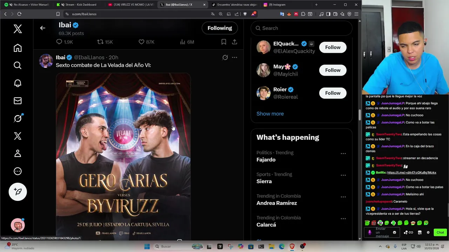The width and height of the screenshot is (449, 252).
Task: Open a new browser tab
Action: pyautogui.click(x=316, y=5)
